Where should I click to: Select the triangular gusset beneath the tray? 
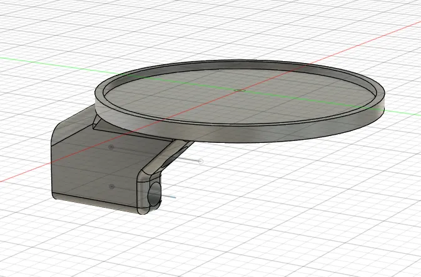pos(103,125)
